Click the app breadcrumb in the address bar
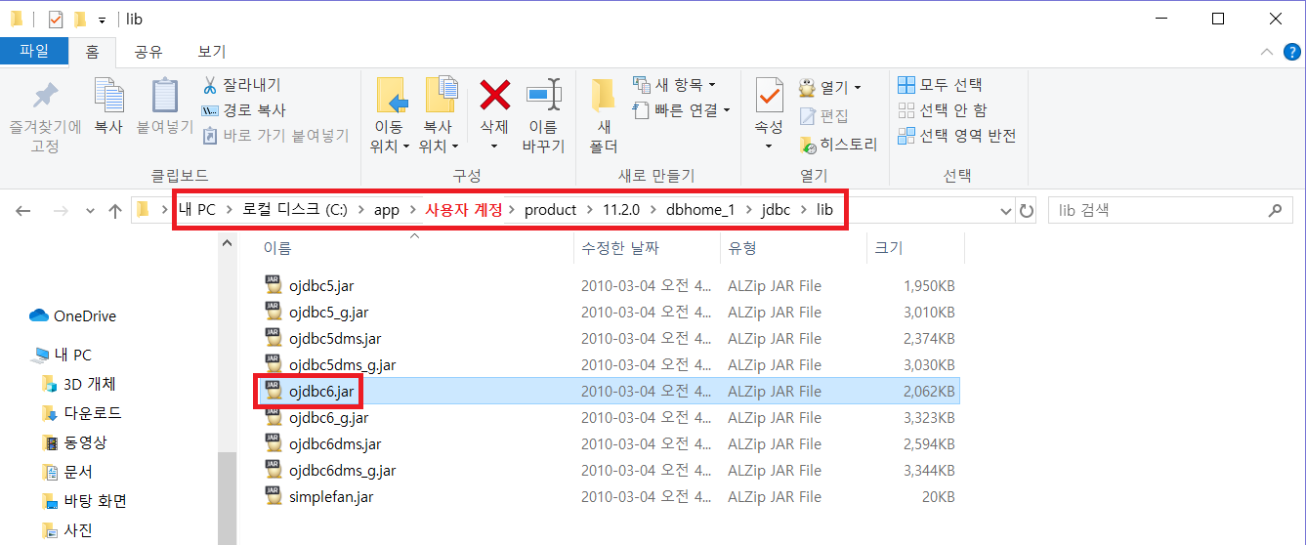1306x545 pixels. (x=387, y=210)
